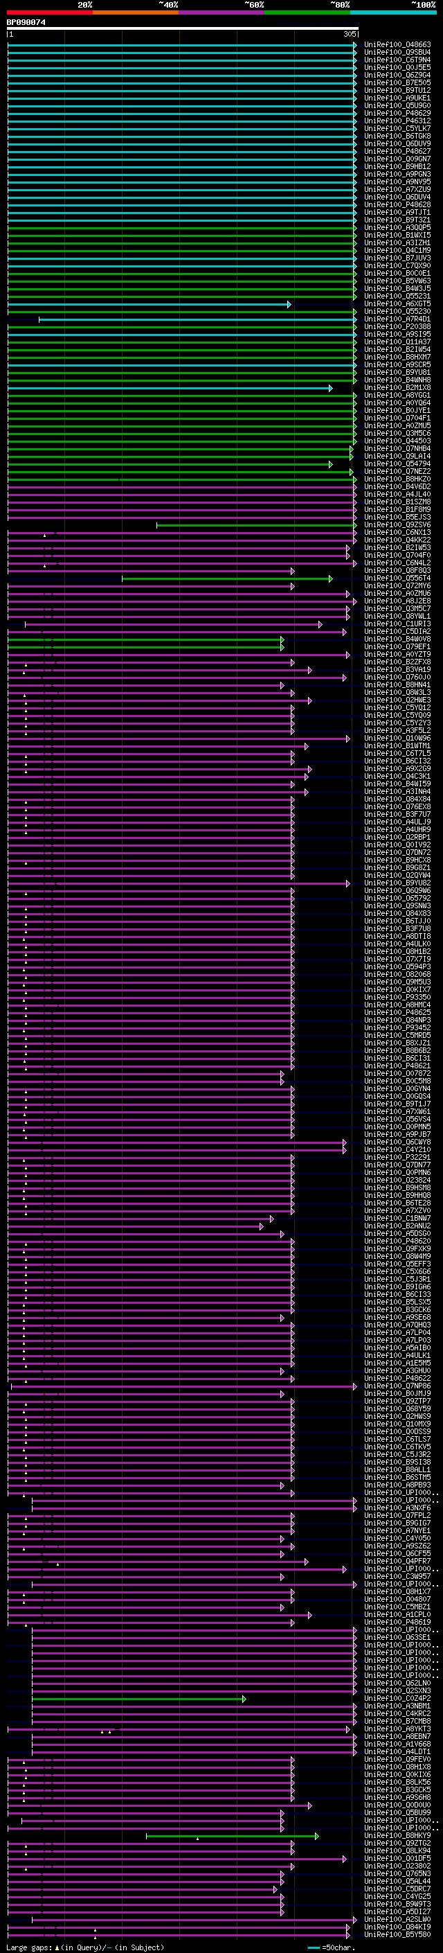The height and width of the screenshot is (1953, 443).
Task: Click the cyan alignment bar for UniRef100_B2M1X8
Action: click(170, 387)
